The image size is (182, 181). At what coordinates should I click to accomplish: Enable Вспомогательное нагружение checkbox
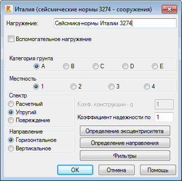pyautogui.click(x=11, y=39)
